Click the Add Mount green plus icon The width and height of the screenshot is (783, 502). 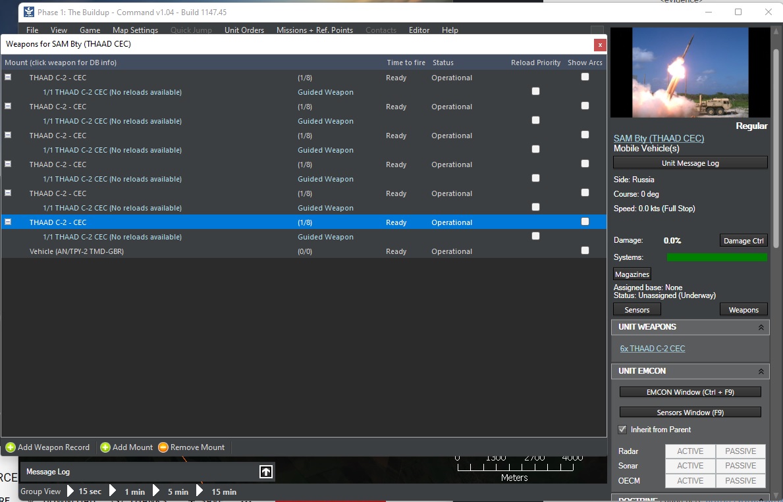point(105,447)
